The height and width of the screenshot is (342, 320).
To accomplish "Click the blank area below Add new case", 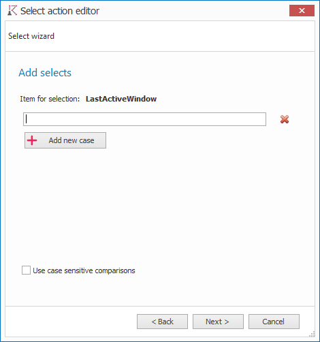I will (x=159, y=204).
